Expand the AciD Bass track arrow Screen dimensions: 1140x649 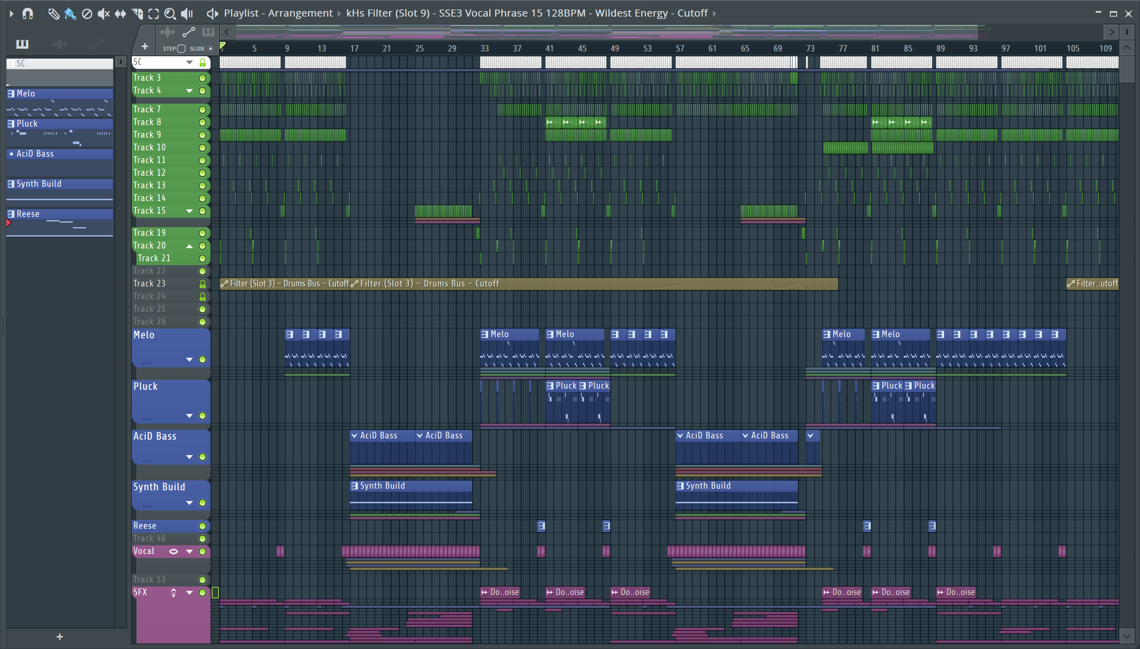point(190,457)
